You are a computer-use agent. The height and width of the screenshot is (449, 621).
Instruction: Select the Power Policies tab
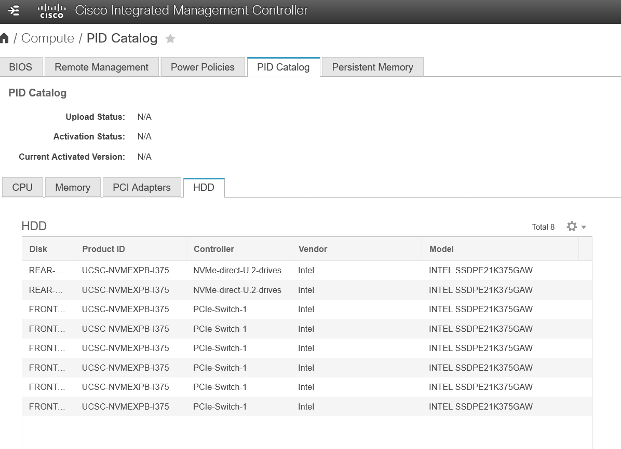[x=203, y=67]
